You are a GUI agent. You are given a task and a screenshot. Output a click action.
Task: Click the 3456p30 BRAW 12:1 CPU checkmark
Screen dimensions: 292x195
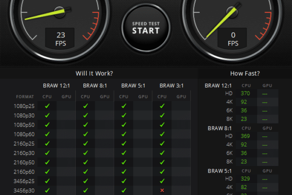click(47, 190)
